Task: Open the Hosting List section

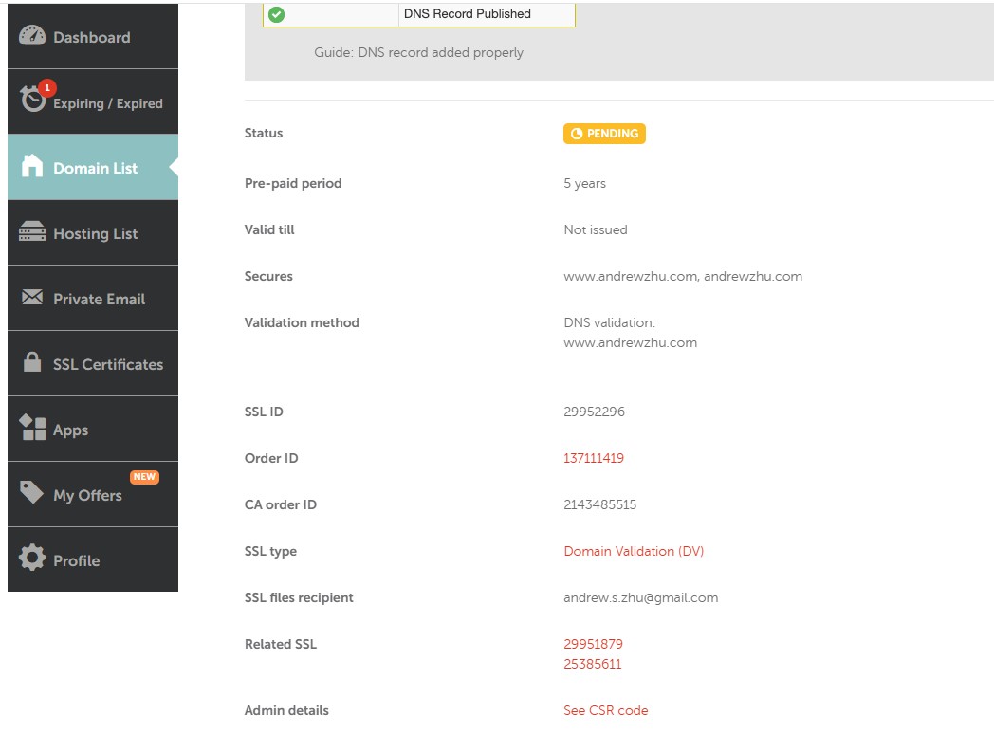Action: click(95, 233)
